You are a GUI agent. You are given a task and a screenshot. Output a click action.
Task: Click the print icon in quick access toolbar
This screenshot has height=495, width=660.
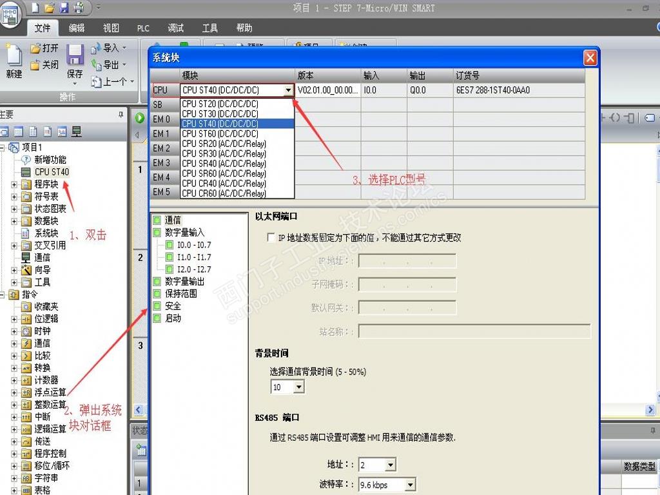79,8
